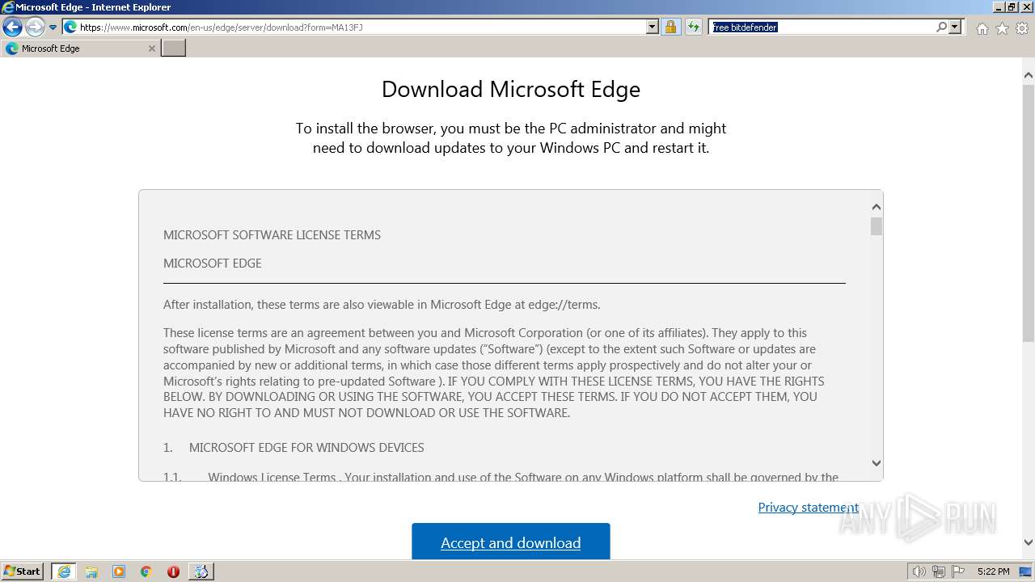
Task: Click the magnifier search icon
Action: point(941,27)
